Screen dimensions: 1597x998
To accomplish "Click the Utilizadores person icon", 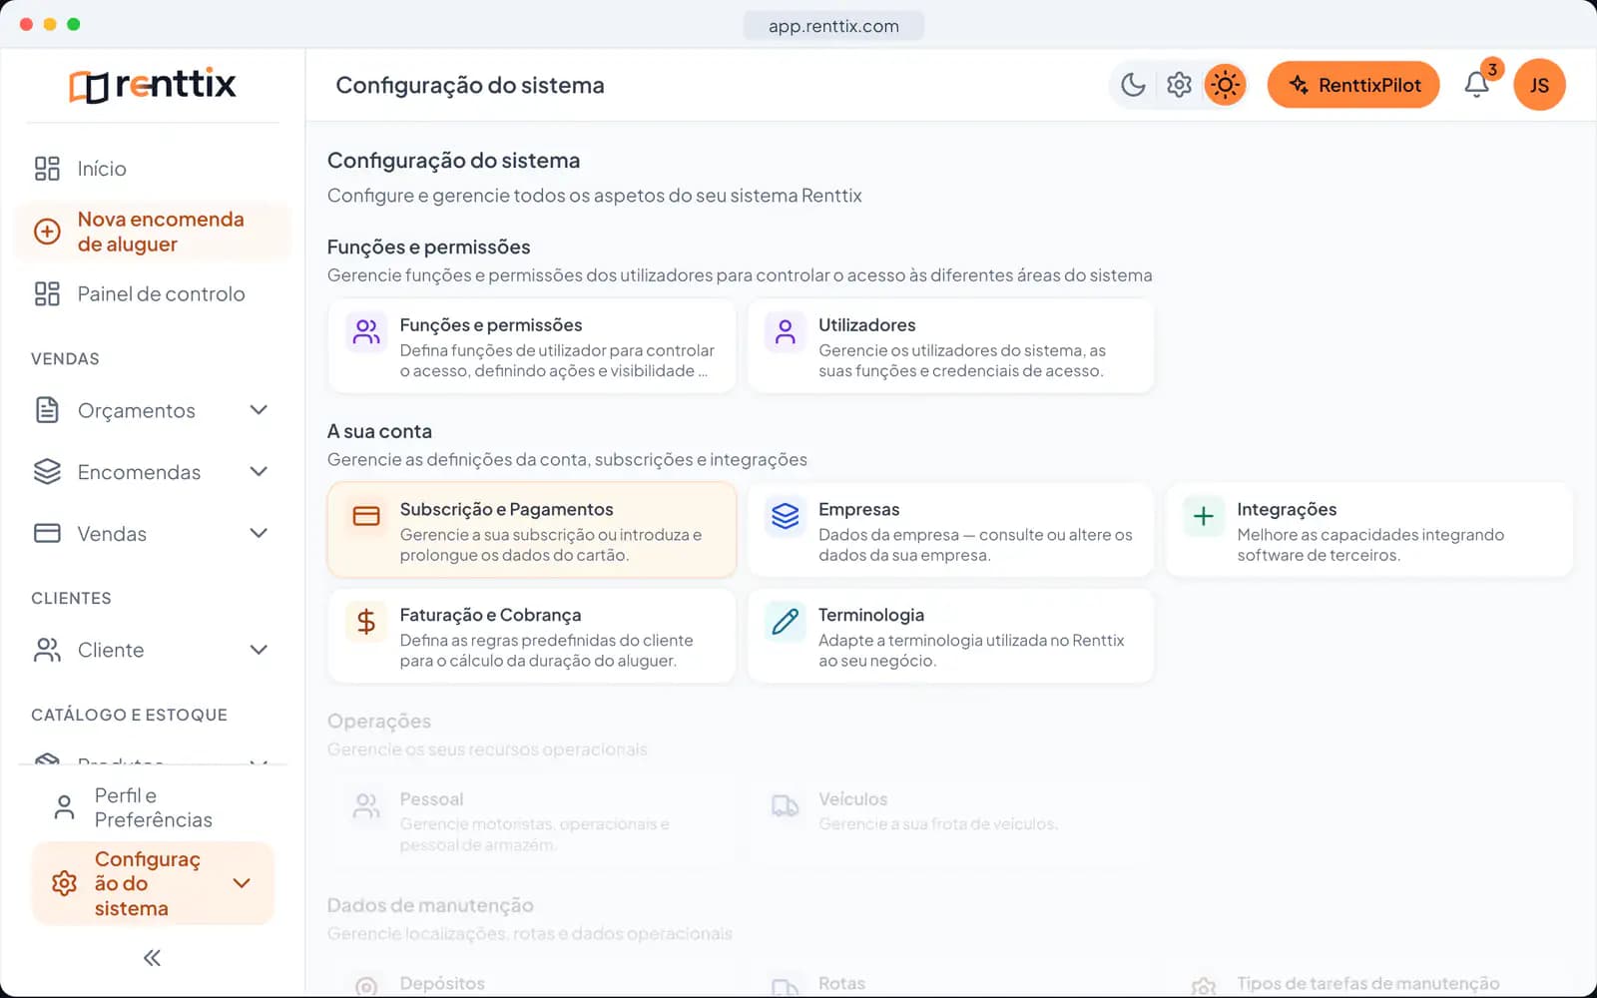I will [x=785, y=332].
